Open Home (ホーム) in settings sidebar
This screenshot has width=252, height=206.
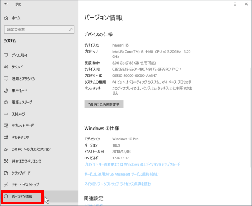(39, 18)
